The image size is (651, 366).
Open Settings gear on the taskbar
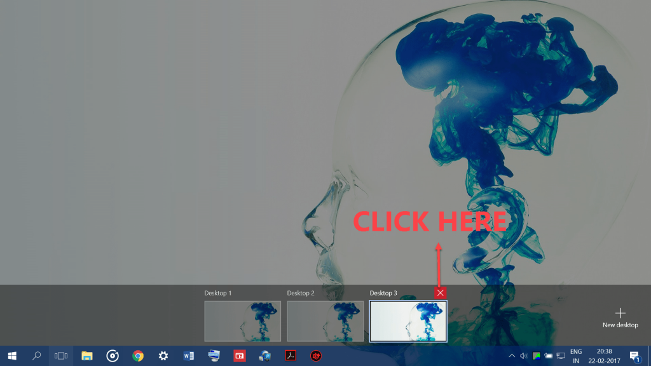(x=163, y=356)
